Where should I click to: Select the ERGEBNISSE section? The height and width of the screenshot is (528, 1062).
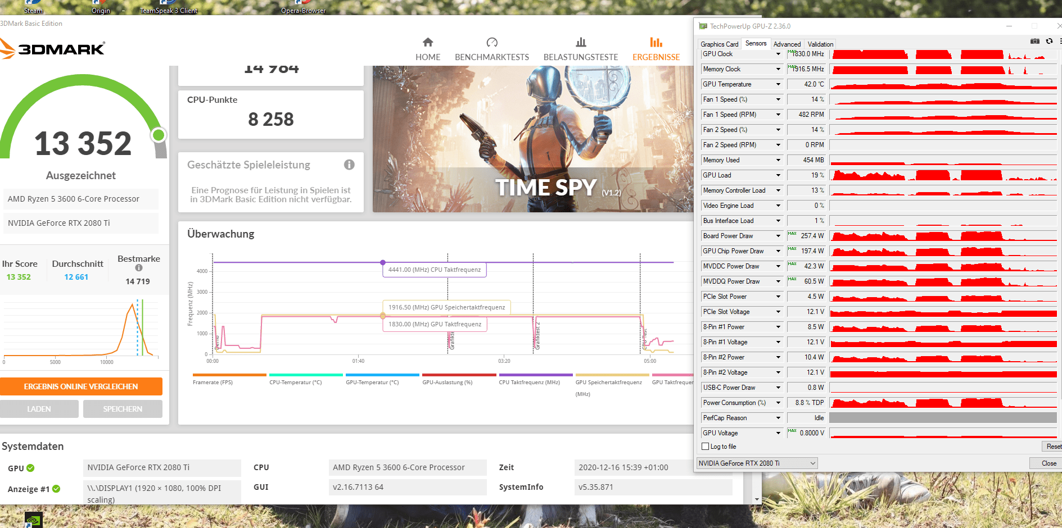(656, 49)
